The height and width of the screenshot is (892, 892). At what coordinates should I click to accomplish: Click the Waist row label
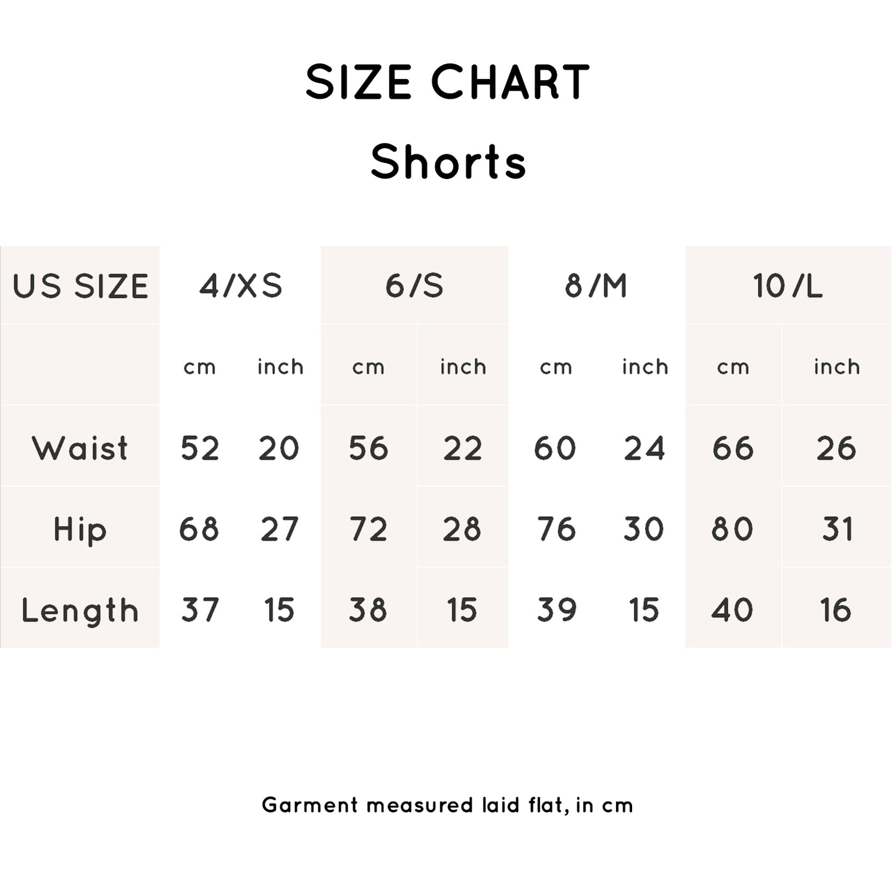[80, 448]
